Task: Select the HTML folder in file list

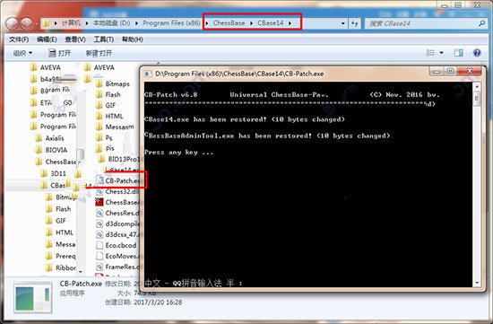Action: pos(109,116)
